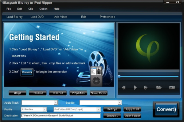Expand the Subtitle dropdown
The image size is (184, 122).
click(119, 102)
